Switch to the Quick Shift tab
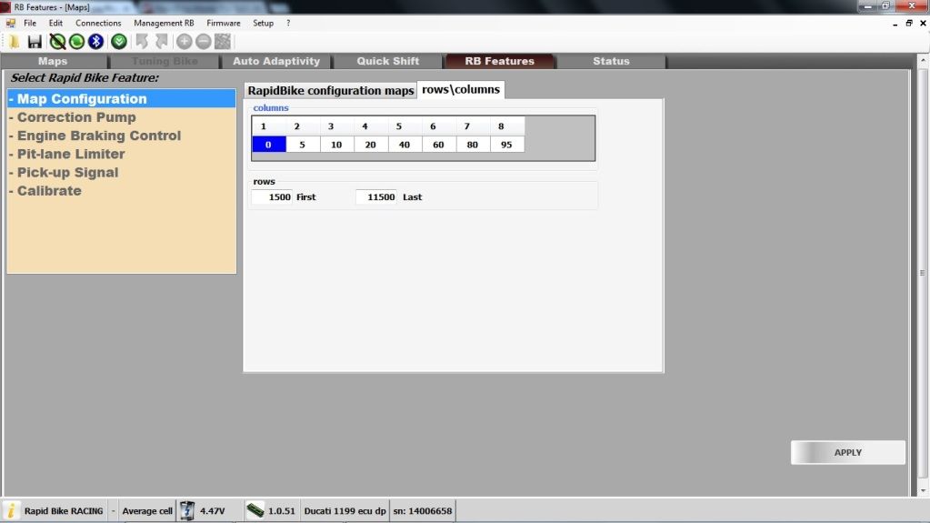930x523 pixels. point(388,61)
